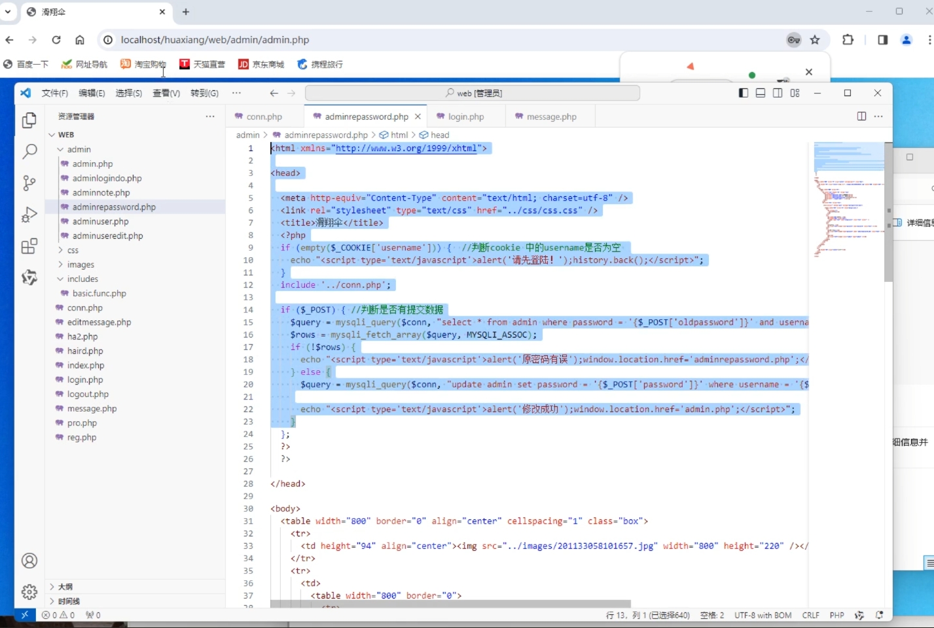Image resolution: width=934 pixels, height=628 pixels.
Task: Switch to message.php editor tab
Action: (552, 116)
